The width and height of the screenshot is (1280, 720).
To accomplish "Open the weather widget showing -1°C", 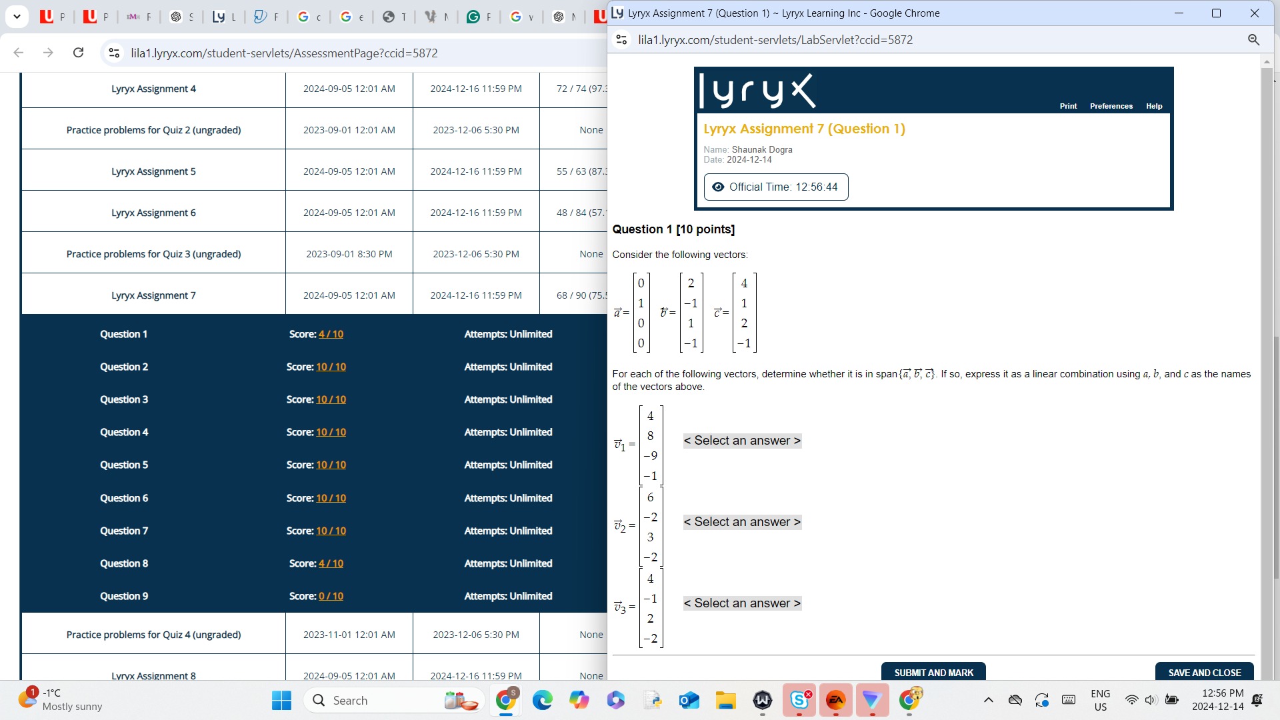I will (60, 700).
